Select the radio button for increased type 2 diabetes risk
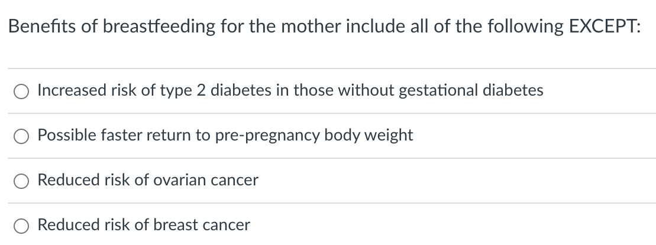Viewport: 656px width, 245px height. 21,92
